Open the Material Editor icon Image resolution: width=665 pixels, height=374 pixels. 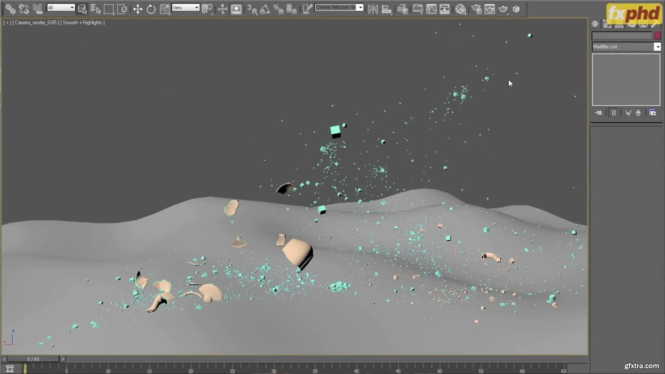pos(460,9)
